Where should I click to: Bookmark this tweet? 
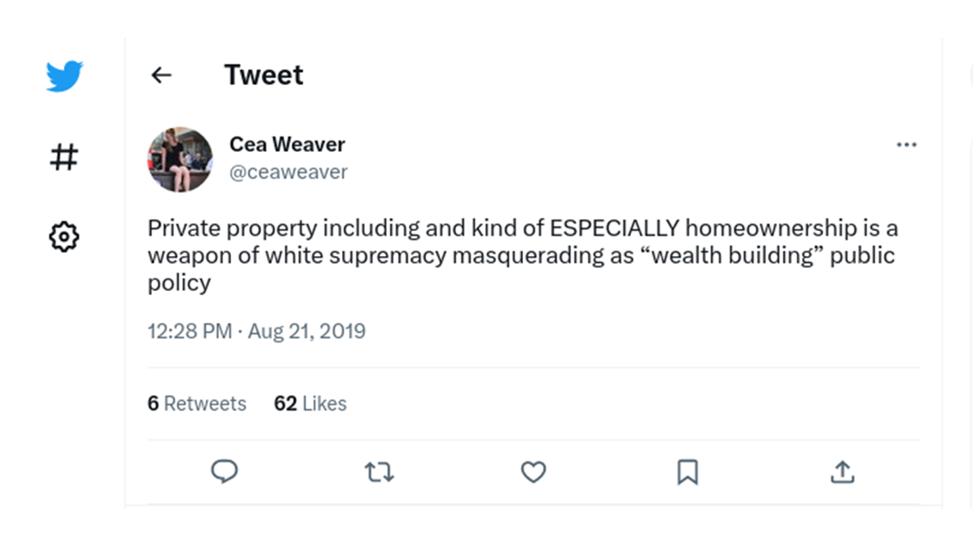point(687,472)
